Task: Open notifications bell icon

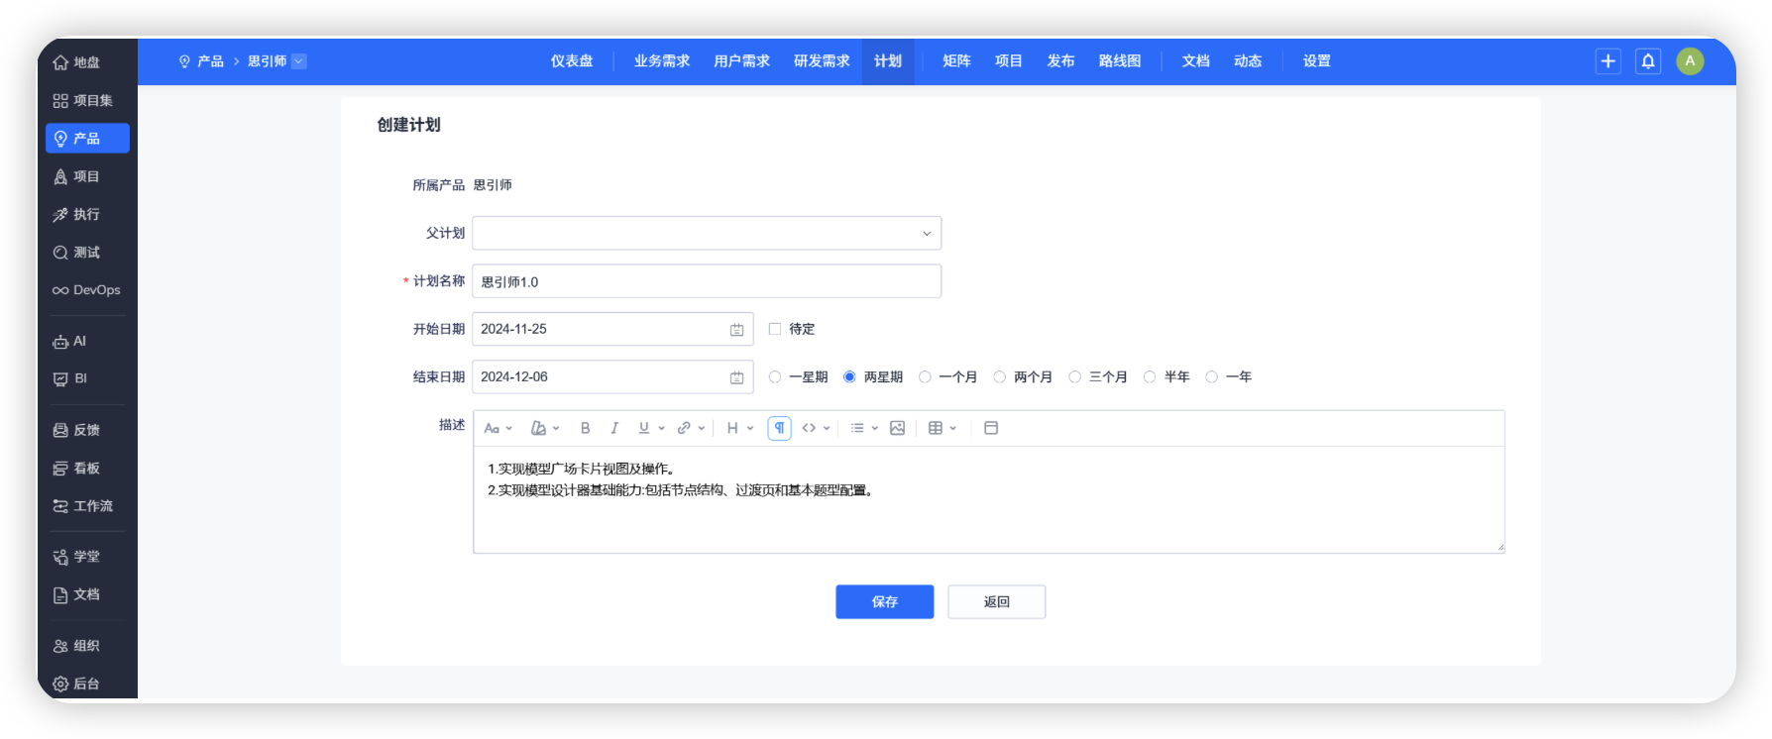Action: point(1648,61)
